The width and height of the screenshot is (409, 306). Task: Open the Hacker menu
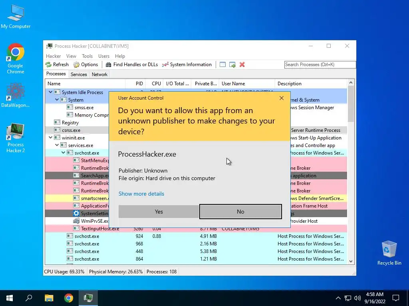pyautogui.click(x=53, y=56)
